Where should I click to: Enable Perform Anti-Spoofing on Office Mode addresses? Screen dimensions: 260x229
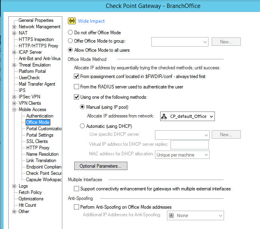(77, 207)
